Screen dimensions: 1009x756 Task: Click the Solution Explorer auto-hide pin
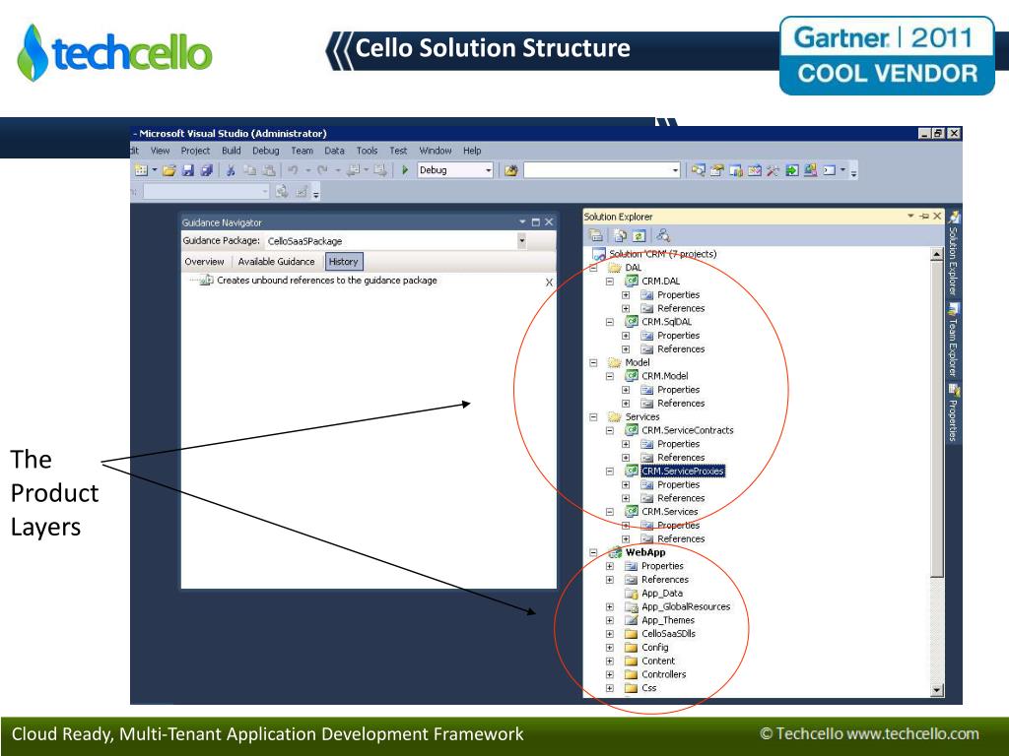[924, 216]
